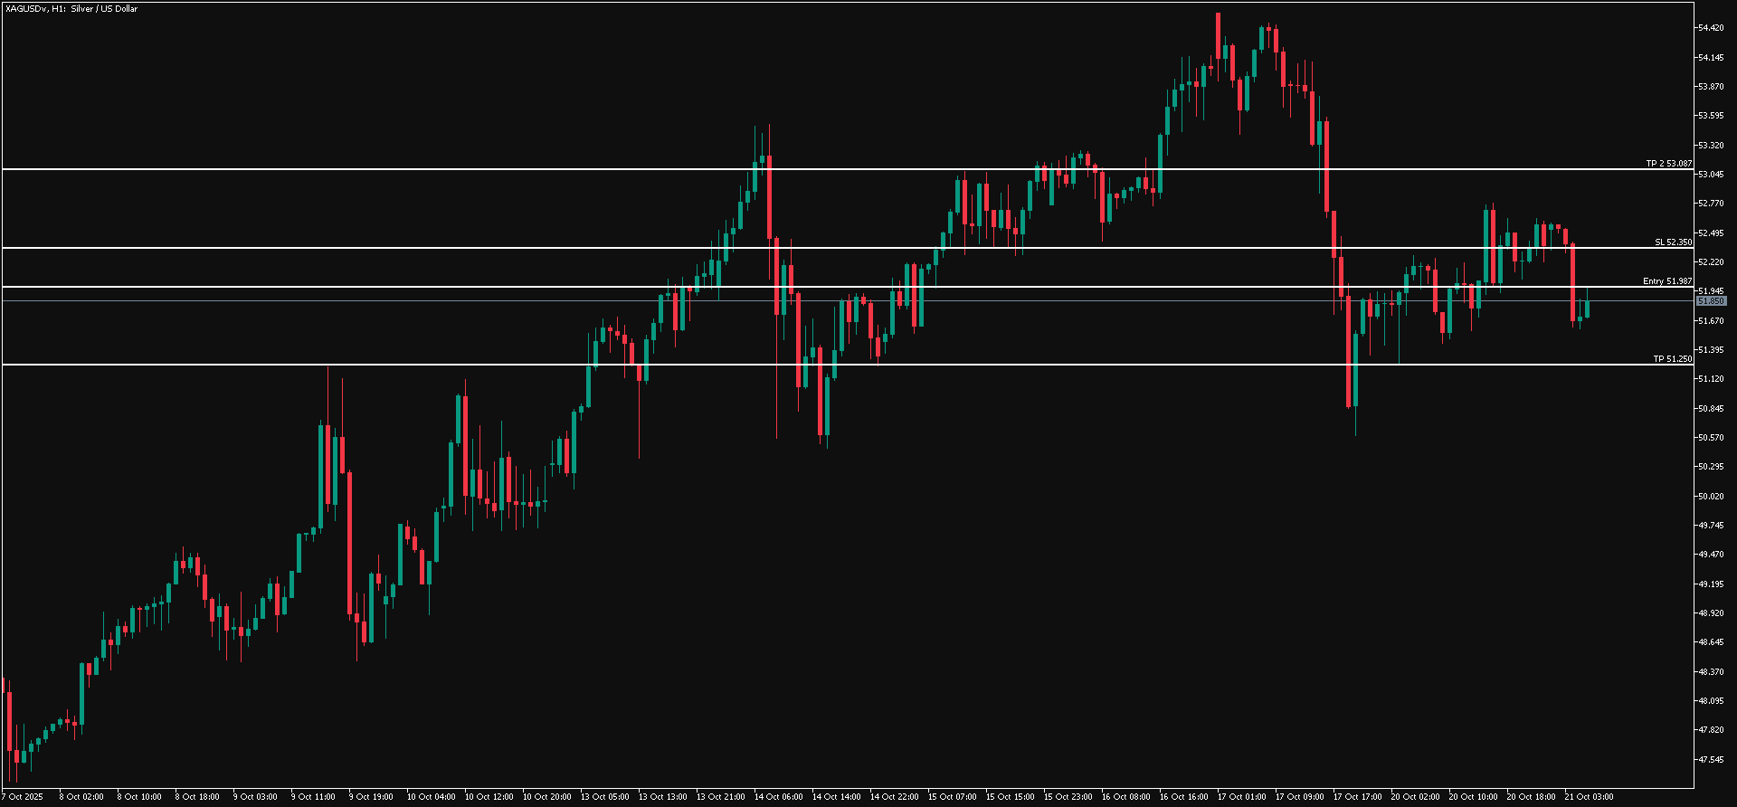Click the 9 Oct 11:00 time label
The width and height of the screenshot is (1737, 807).
(313, 797)
